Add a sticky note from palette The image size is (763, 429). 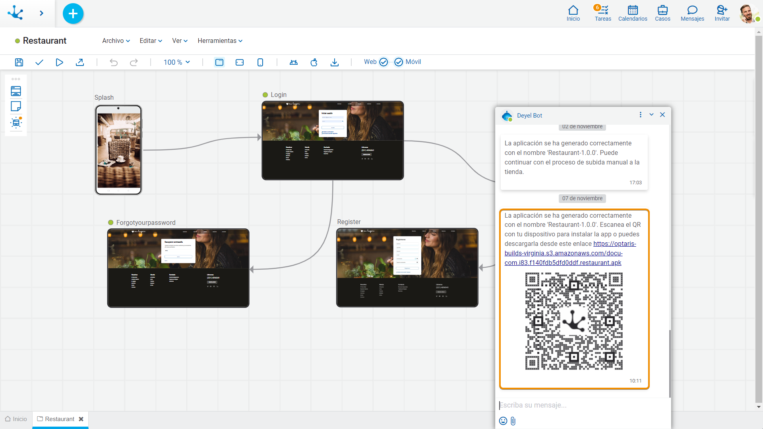coord(16,106)
